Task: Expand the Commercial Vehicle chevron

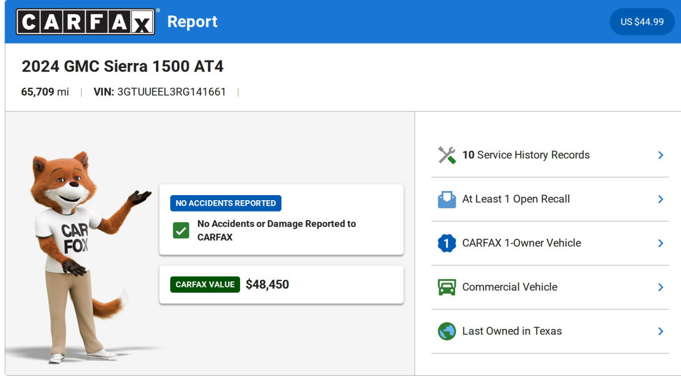Action: (x=660, y=287)
